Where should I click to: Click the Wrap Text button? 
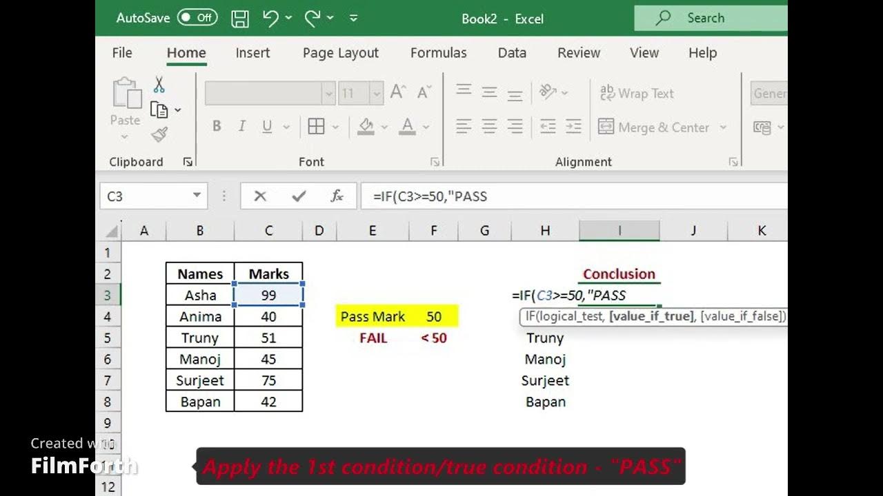click(636, 93)
